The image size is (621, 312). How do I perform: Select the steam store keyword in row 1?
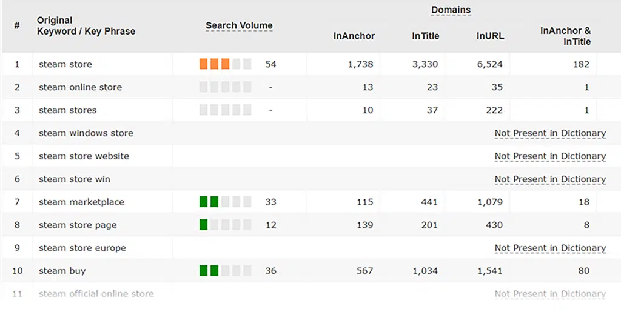coord(65,64)
